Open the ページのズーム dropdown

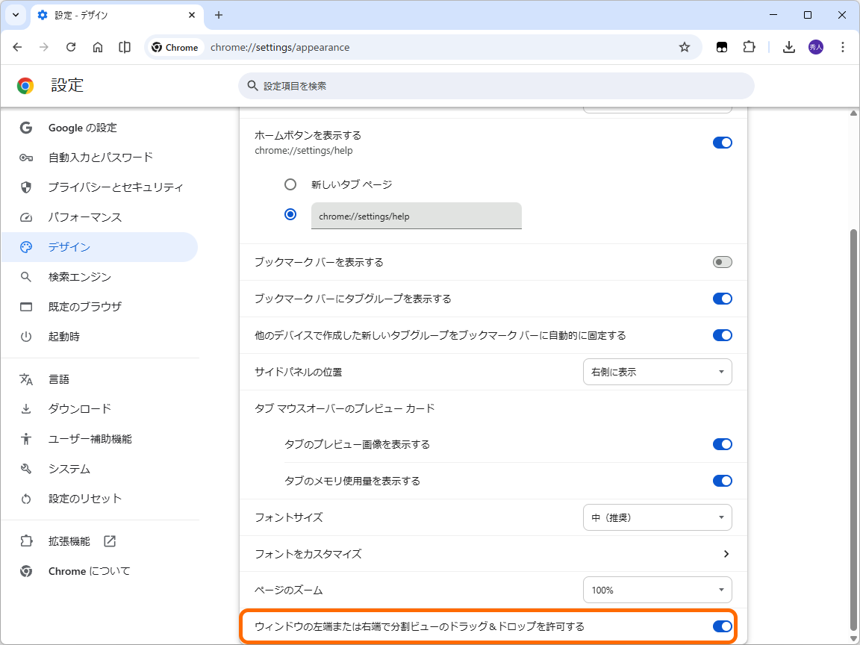pyautogui.click(x=657, y=590)
